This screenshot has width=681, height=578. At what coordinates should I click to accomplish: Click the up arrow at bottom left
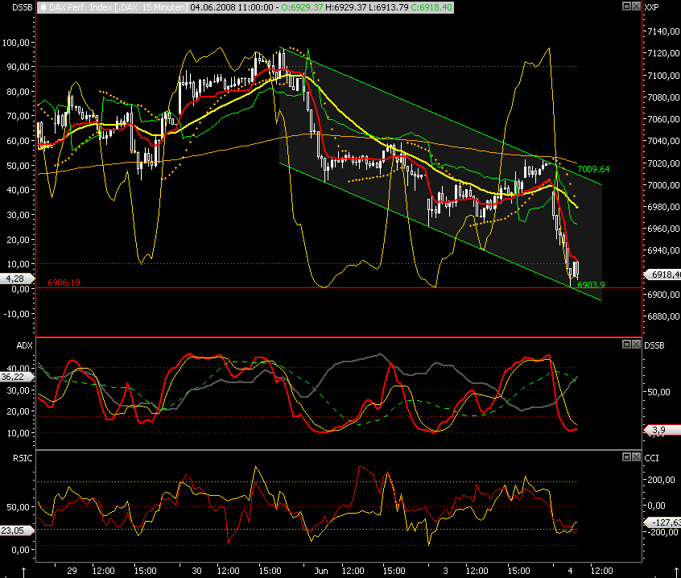24,573
